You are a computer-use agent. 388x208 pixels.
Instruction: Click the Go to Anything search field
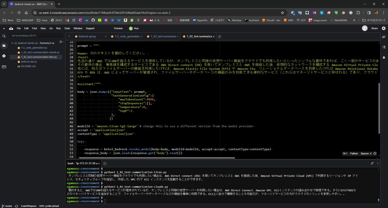pos(36,35)
